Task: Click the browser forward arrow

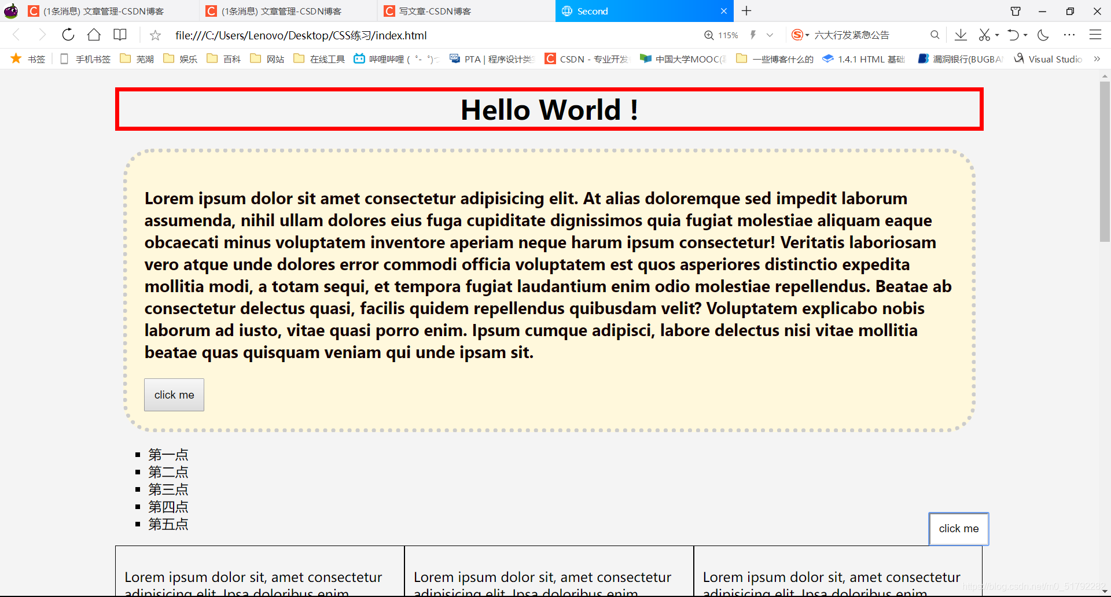Action: (42, 35)
